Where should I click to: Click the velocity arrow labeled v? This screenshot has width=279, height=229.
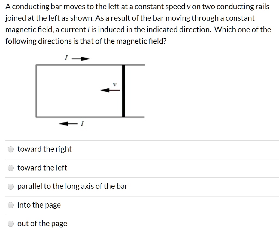click(110, 90)
